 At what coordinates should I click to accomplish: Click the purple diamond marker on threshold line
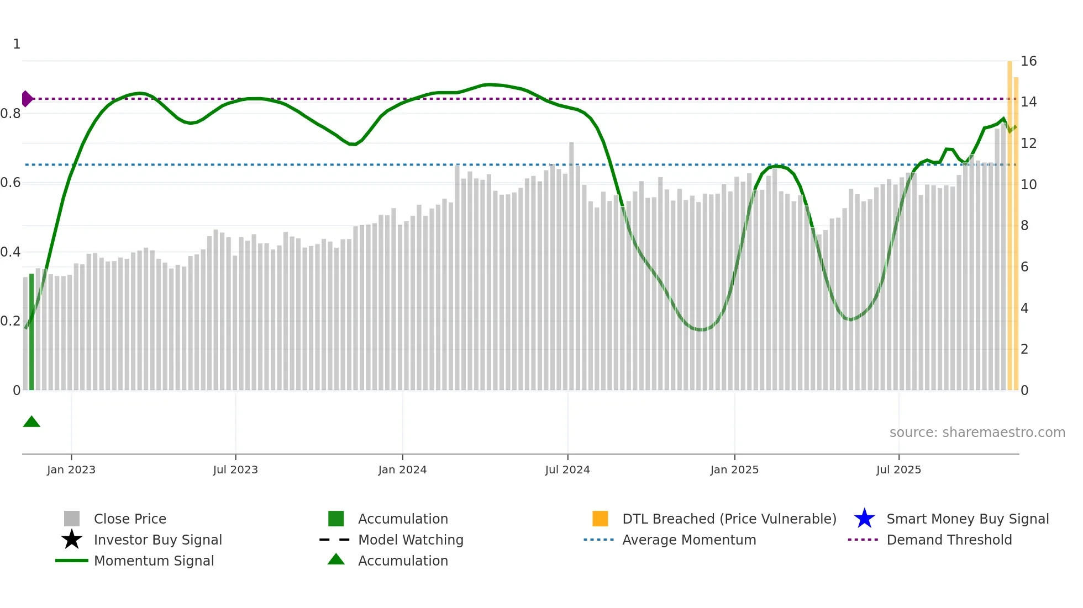[x=27, y=99]
